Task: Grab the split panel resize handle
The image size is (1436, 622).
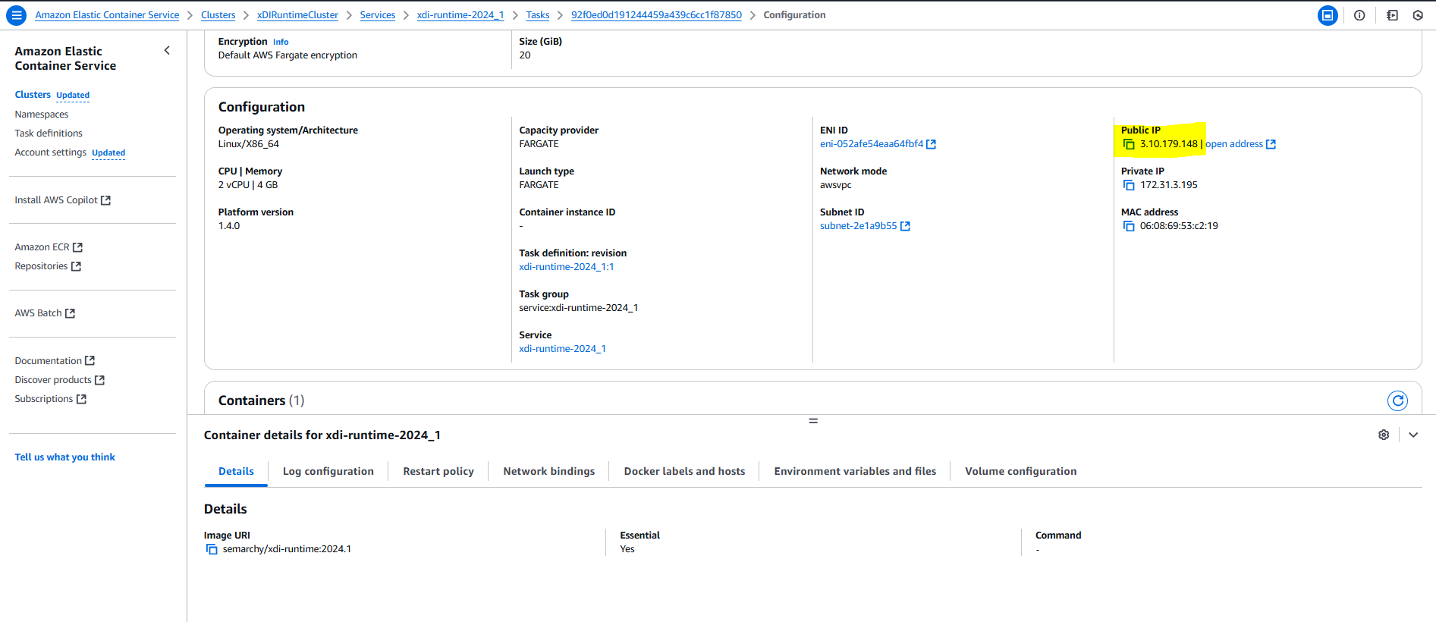Action: click(x=813, y=421)
